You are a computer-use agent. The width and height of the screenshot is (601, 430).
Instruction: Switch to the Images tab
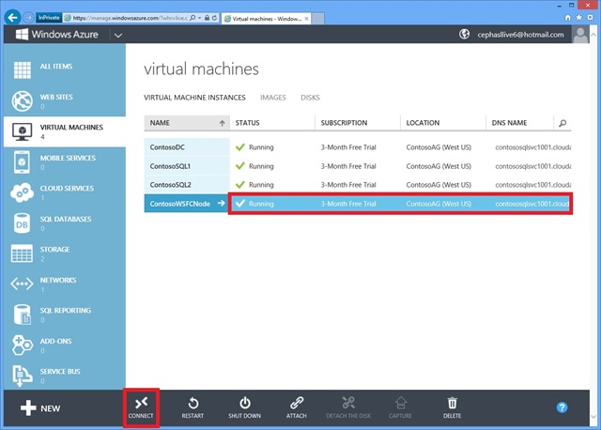272,97
